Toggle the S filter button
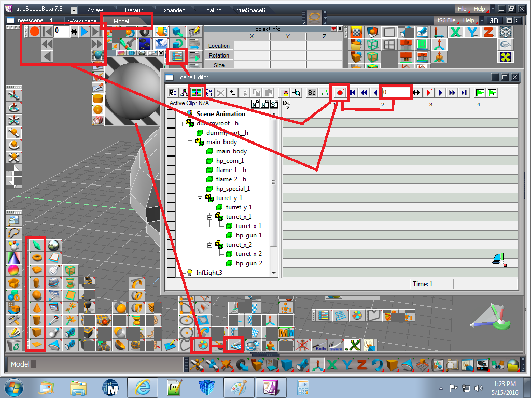531x398 pixels. tap(274, 104)
